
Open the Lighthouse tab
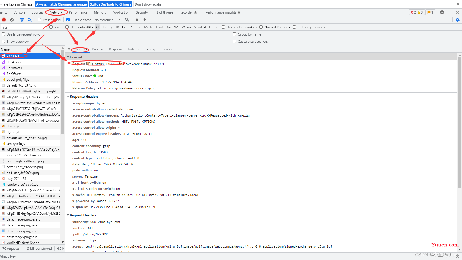pos(165,12)
